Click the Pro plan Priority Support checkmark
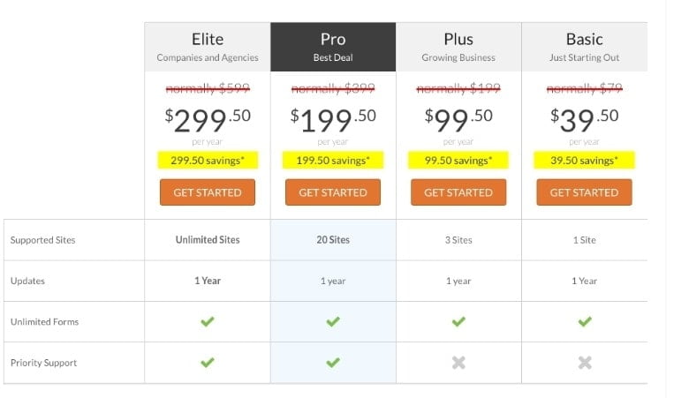 (x=333, y=363)
